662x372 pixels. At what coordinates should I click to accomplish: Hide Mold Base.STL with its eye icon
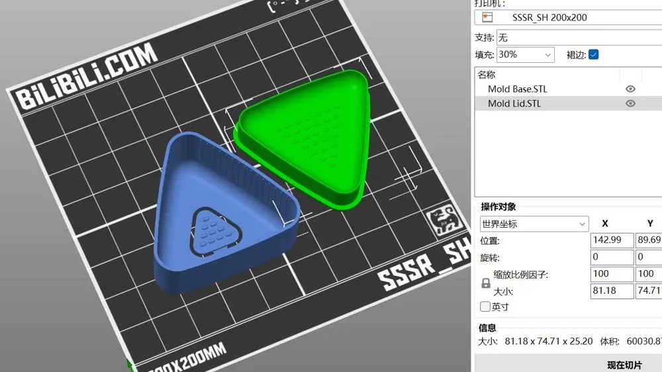tap(630, 89)
